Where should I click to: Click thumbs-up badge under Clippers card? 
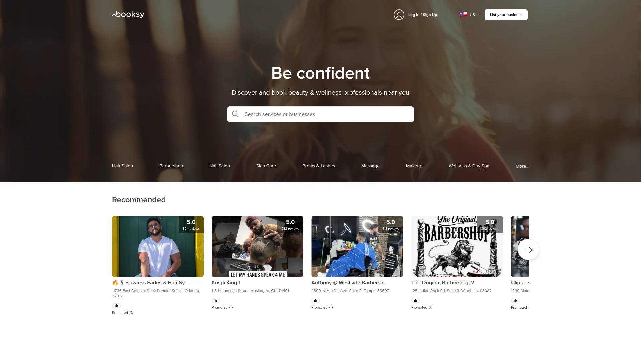pos(515,300)
